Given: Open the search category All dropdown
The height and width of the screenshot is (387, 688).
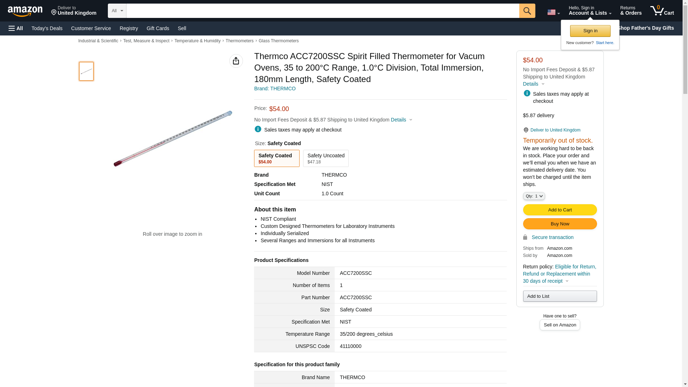Looking at the screenshot, I should point(117,11).
